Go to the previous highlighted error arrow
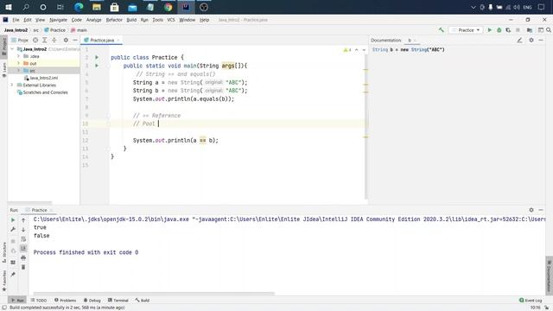This screenshot has width=553, height=311. pos(357,50)
